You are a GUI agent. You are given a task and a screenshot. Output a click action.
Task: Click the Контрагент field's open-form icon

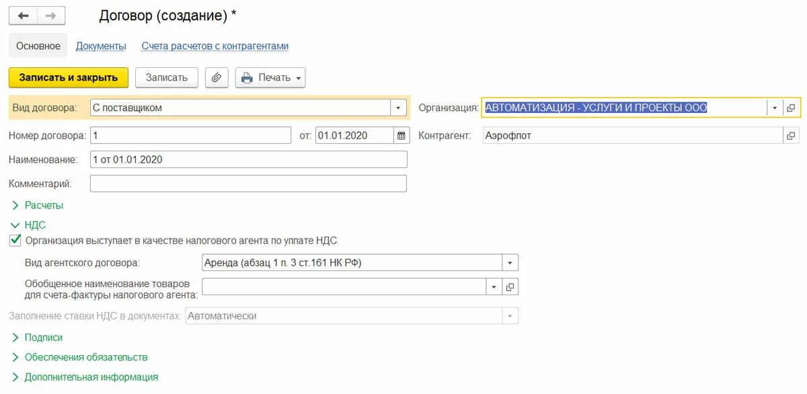click(x=791, y=136)
